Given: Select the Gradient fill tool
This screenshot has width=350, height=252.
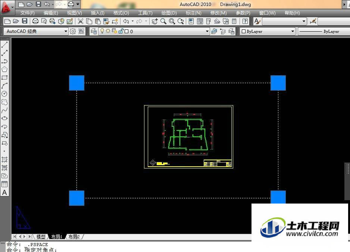Looking at the screenshot, I should point(4,168).
